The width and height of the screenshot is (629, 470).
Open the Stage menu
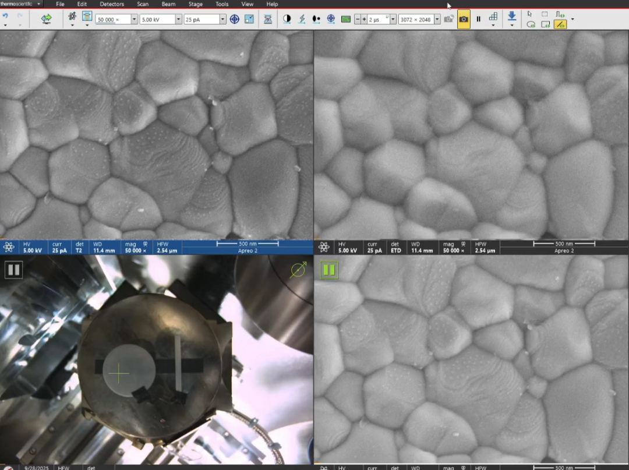click(x=195, y=4)
